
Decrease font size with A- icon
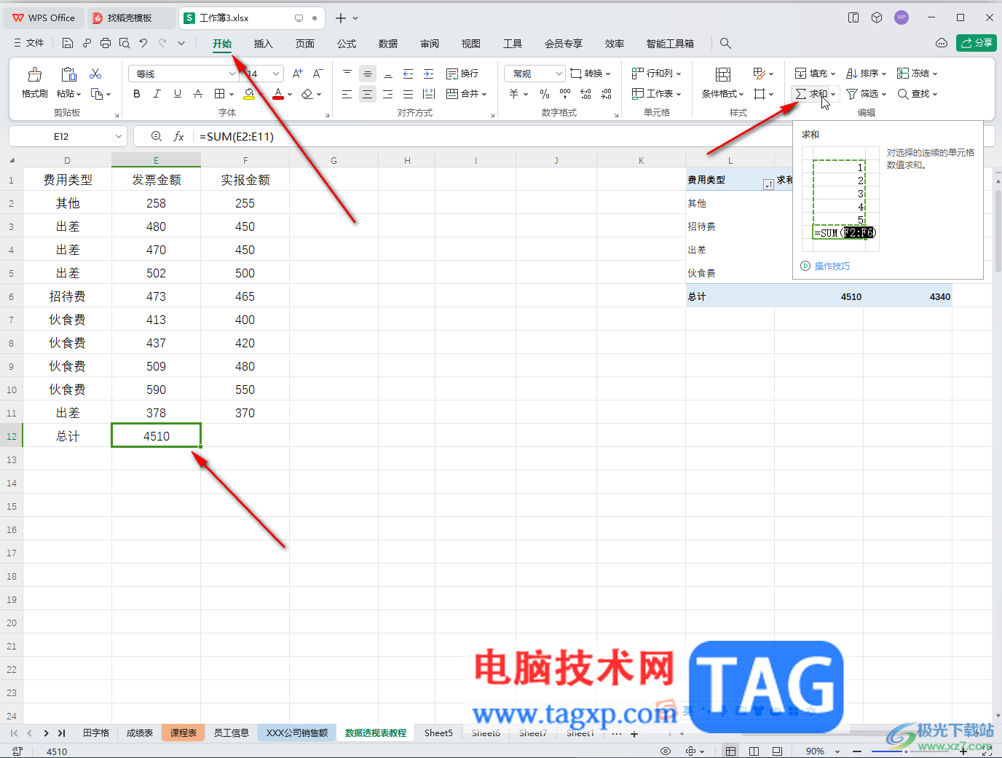(x=317, y=74)
